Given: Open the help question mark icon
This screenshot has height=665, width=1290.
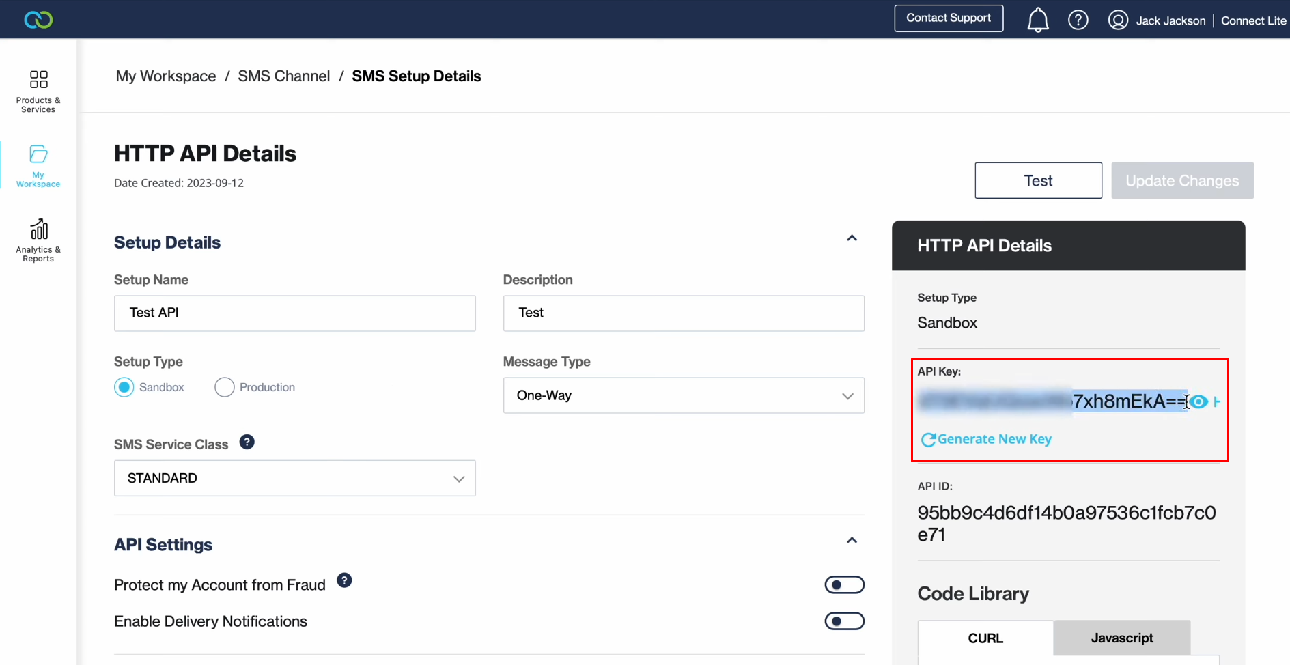Looking at the screenshot, I should click(x=1078, y=20).
